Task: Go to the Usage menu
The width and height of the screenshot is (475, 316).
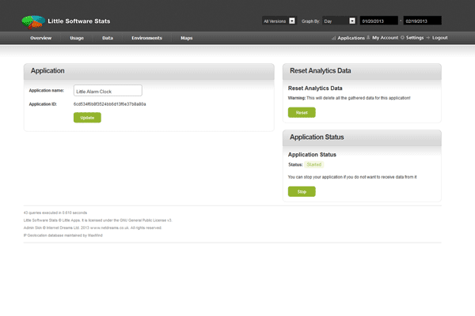Action: point(77,38)
